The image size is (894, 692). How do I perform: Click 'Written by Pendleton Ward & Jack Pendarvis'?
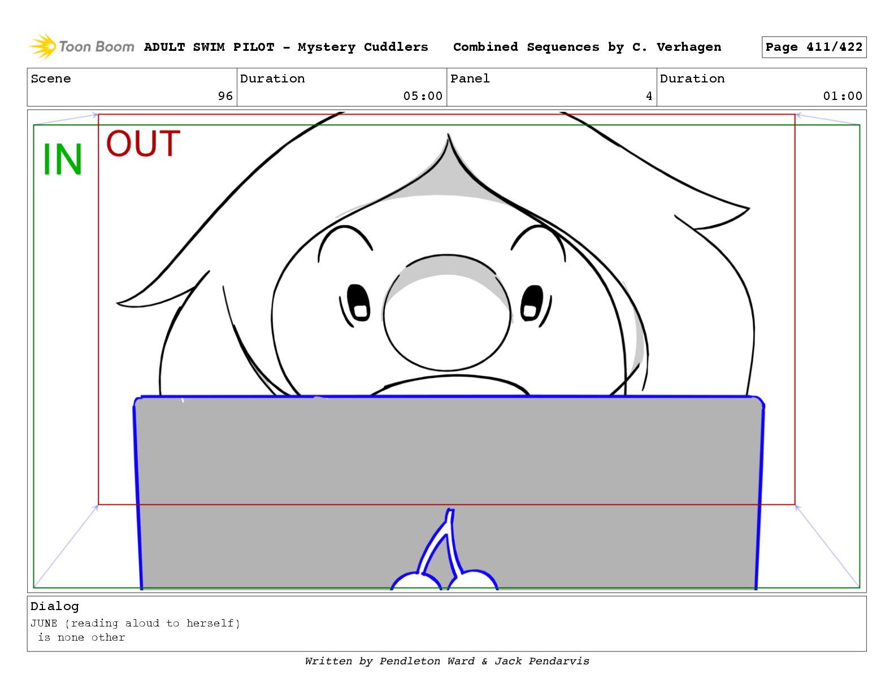coord(447,661)
